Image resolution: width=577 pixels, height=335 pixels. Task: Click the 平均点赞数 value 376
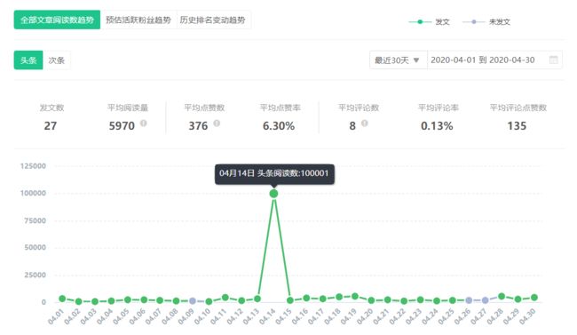tap(198, 126)
